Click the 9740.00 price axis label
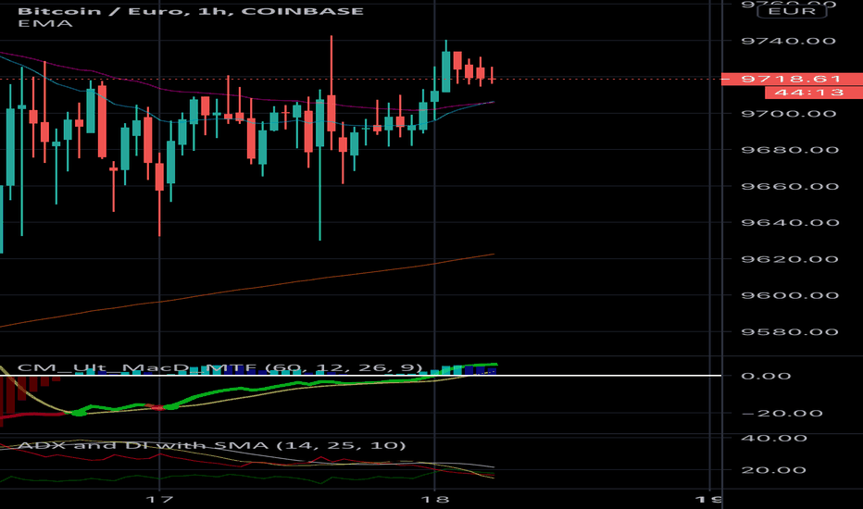863x509 pixels. (x=789, y=41)
